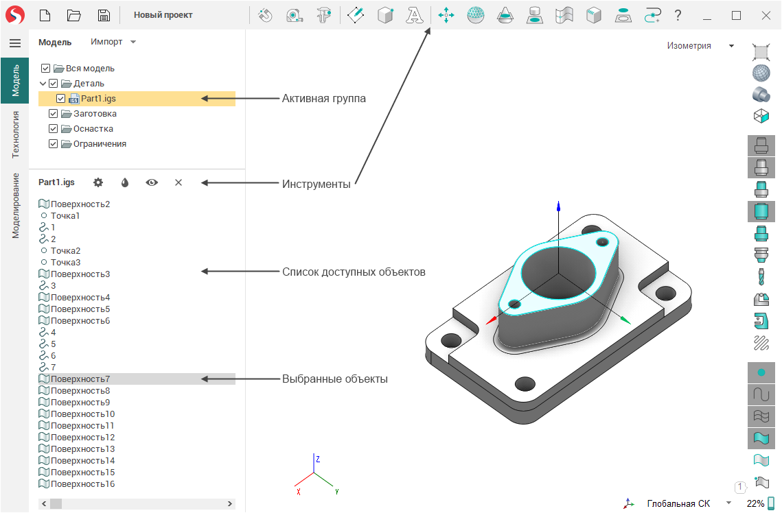This screenshot has width=782, height=513.
Task: Open the Импорт dropdown menu
Action: pyautogui.click(x=113, y=42)
